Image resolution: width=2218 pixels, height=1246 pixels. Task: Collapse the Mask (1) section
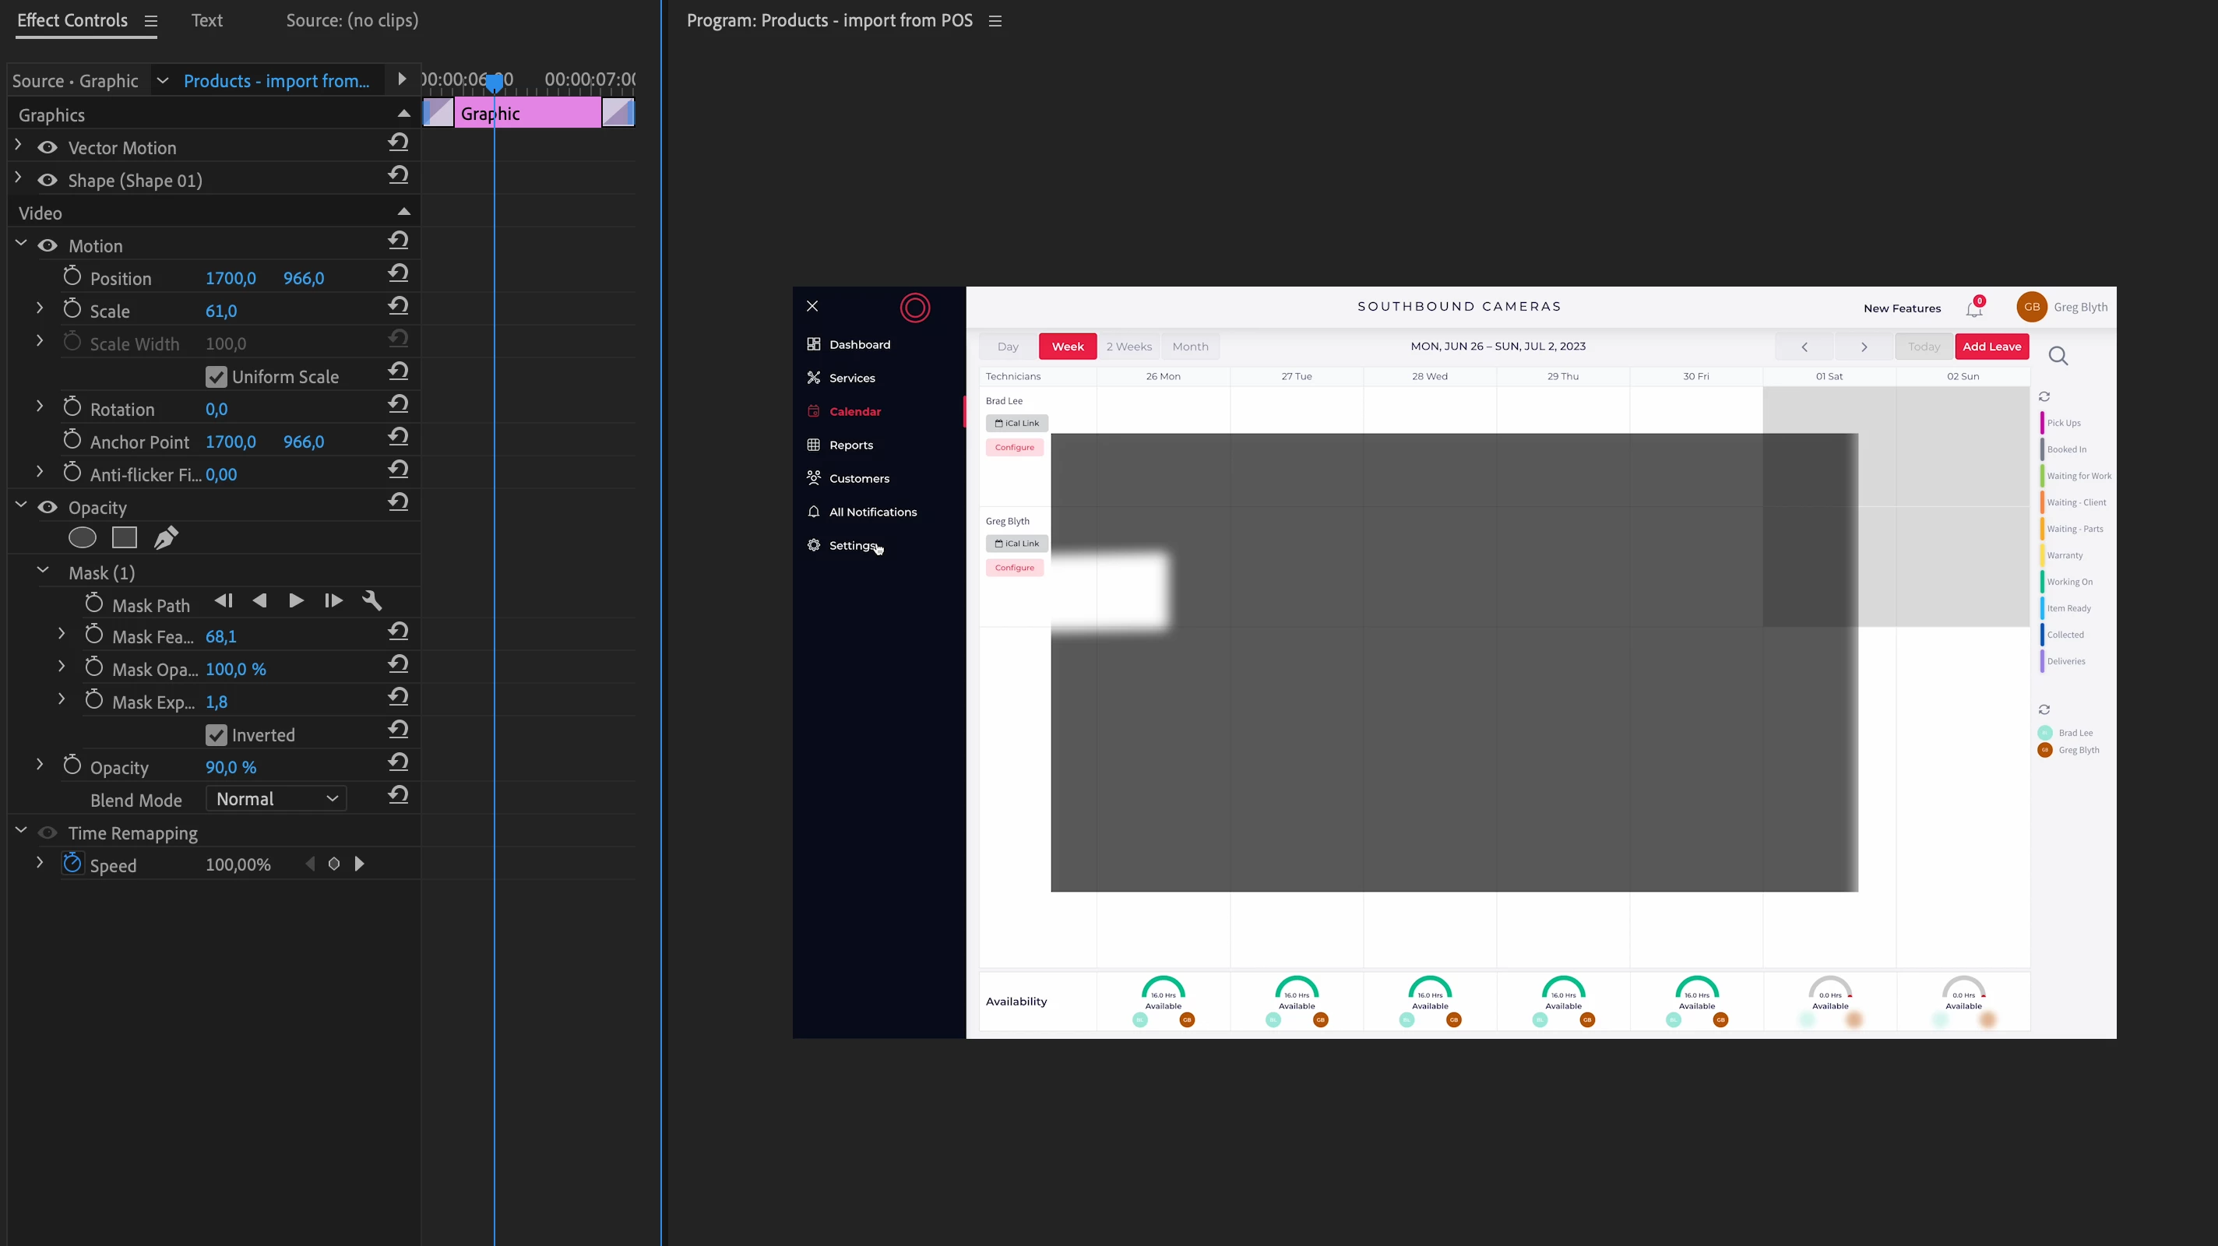43,571
